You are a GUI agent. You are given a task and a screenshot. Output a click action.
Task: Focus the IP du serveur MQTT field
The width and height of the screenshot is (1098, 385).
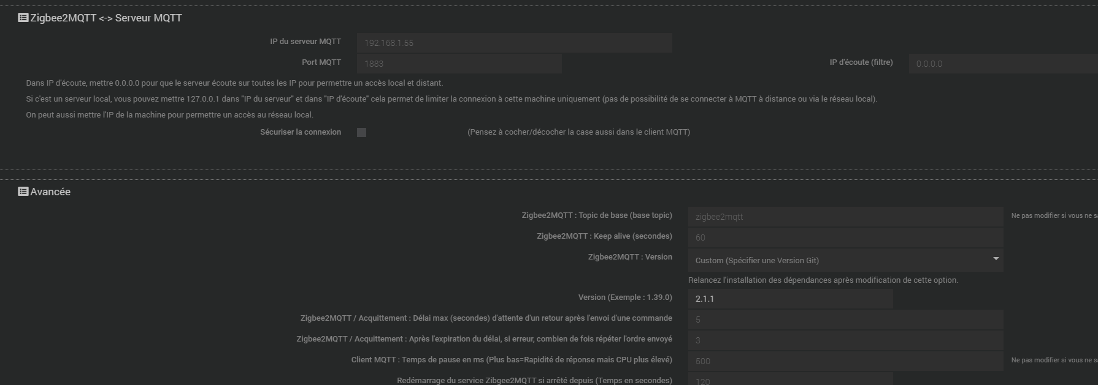[x=515, y=43]
